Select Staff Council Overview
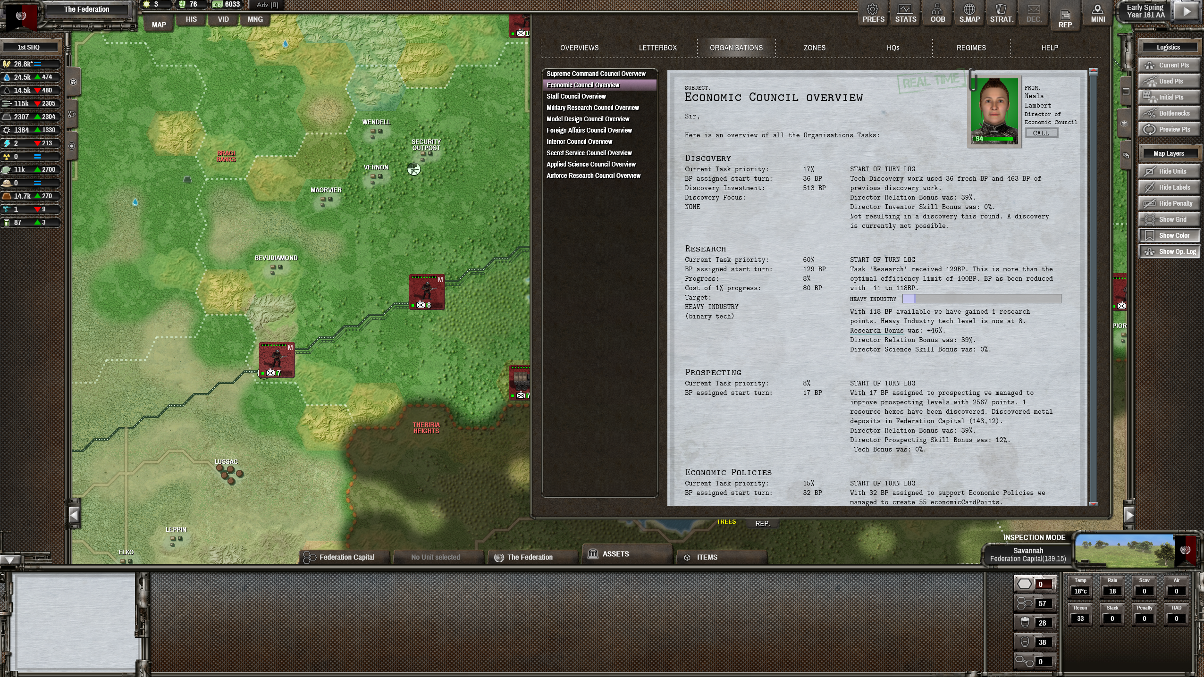Screen dimensions: 1204x677 pos(599,96)
